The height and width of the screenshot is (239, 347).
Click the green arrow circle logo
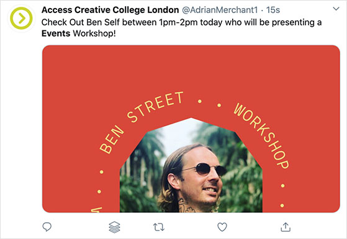21,18
